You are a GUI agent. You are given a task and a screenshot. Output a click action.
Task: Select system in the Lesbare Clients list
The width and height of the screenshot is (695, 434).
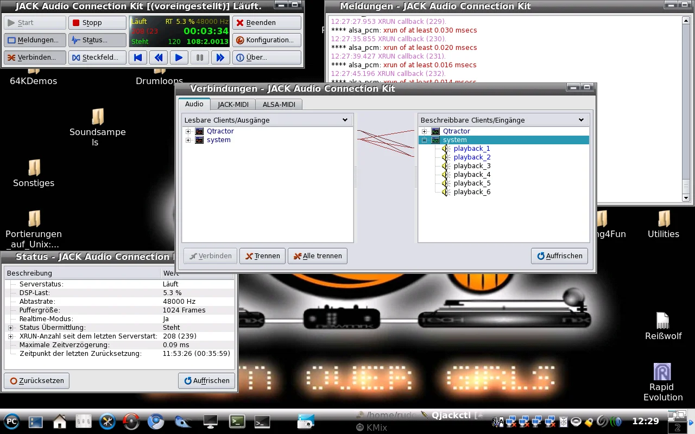219,140
